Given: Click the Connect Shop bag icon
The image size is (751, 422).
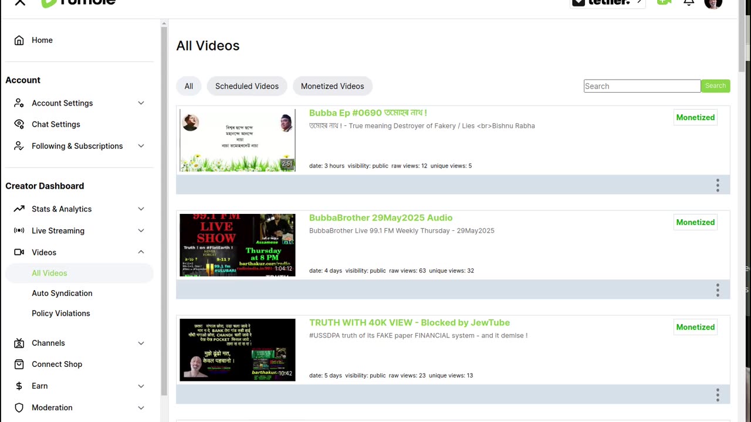Looking at the screenshot, I should click(19, 364).
